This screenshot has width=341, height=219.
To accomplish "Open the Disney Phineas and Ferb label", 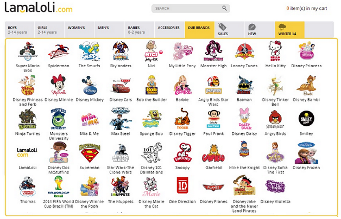I will coord(28,102).
